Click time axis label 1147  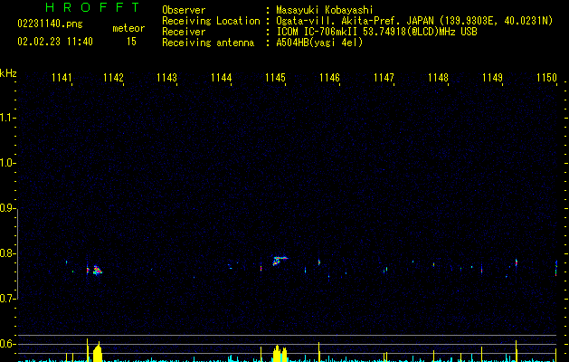384,78
